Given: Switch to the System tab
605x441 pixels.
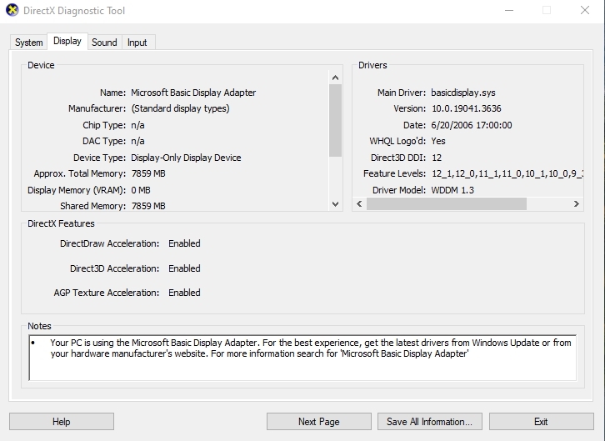Looking at the screenshot, I should (28, 43).
